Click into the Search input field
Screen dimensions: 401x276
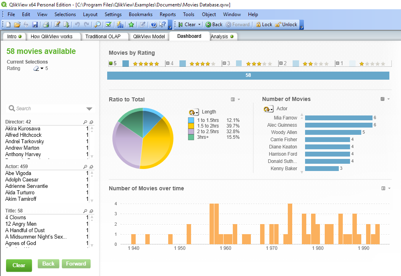pos(50,109)
